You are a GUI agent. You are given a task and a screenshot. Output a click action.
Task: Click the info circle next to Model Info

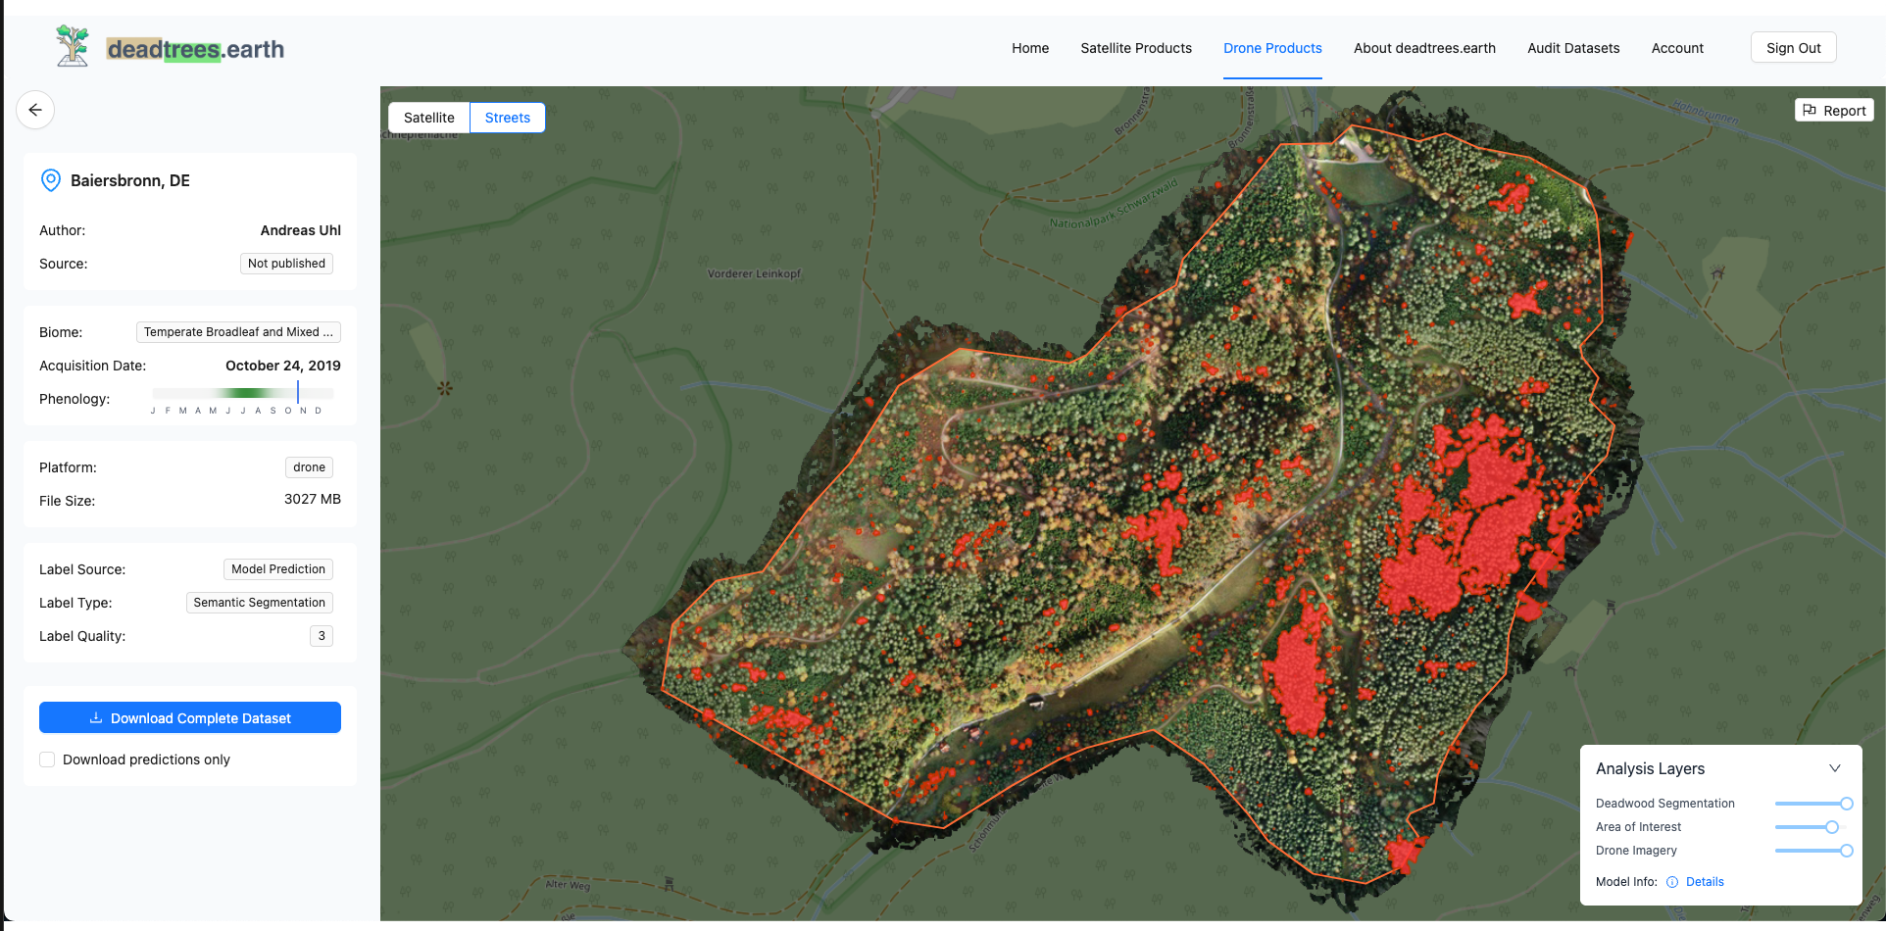(x=1672, y=881)
